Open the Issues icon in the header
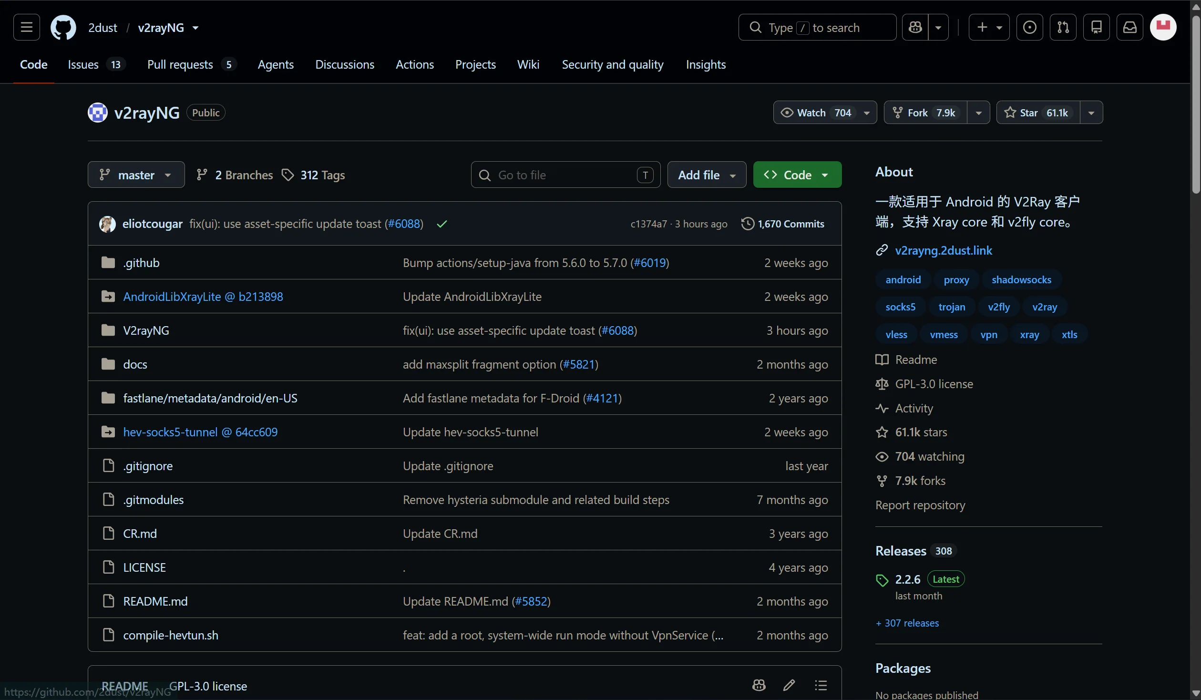Viewport: 1201px width, 700px height. pos(1030,27)
